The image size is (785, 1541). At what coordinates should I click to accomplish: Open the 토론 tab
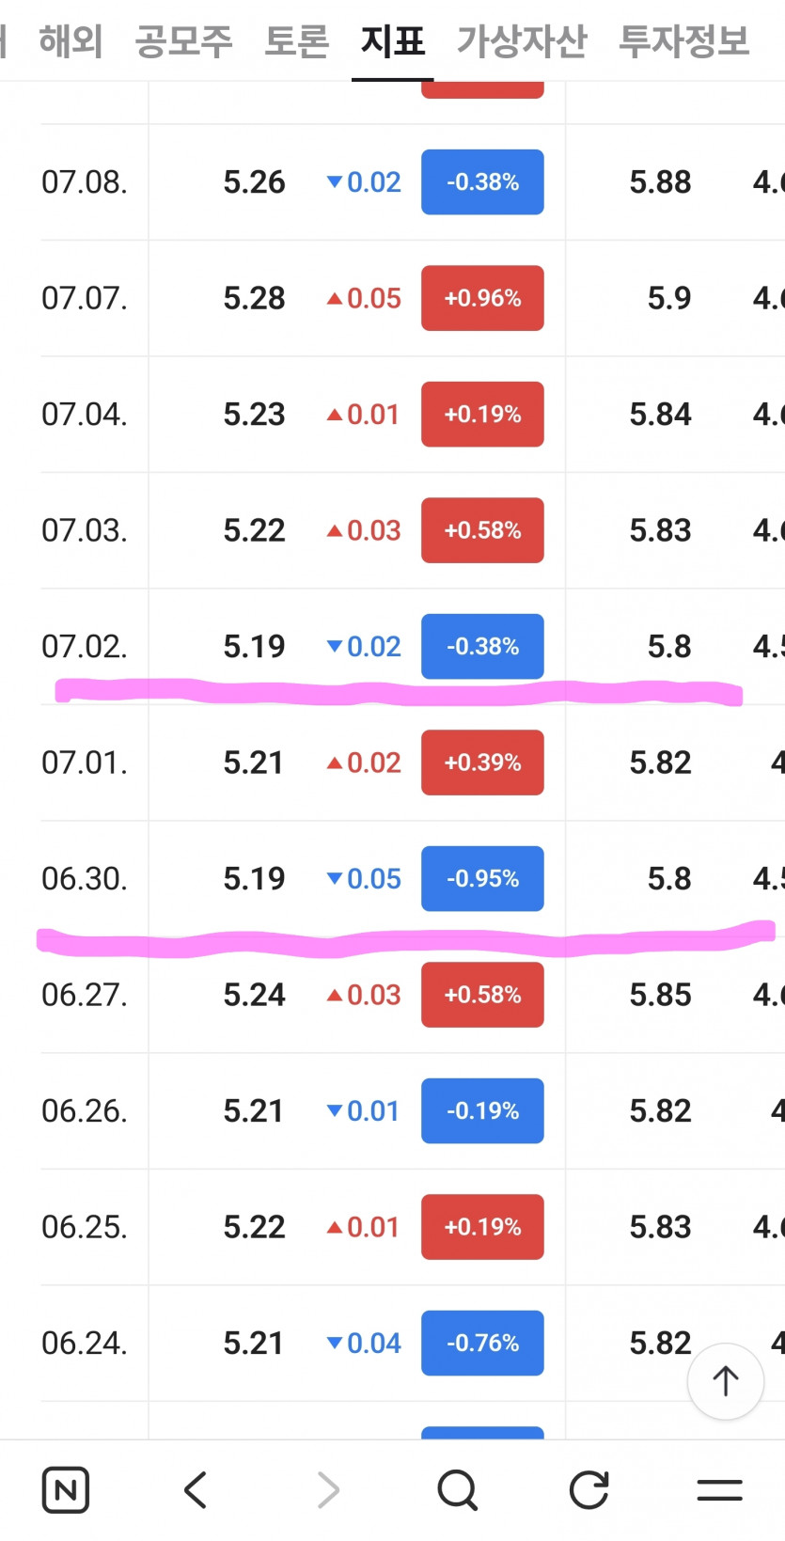297,41
